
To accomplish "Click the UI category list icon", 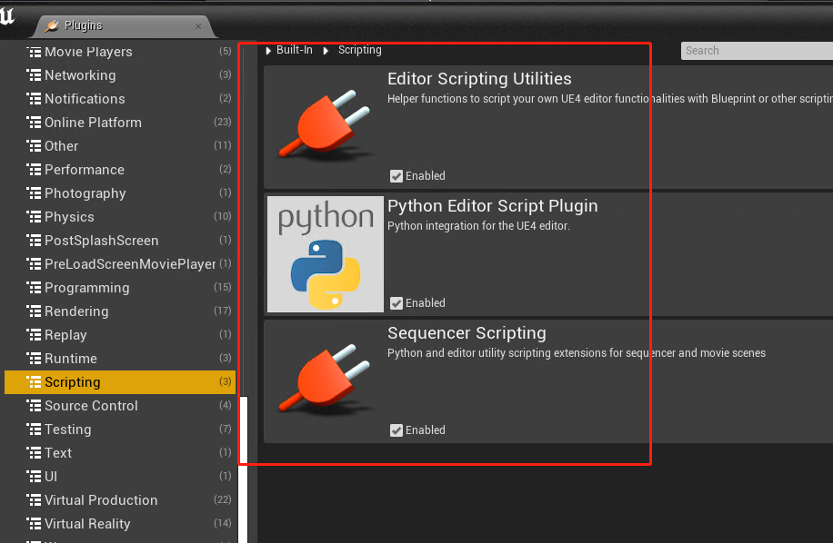I will [34, 476].
